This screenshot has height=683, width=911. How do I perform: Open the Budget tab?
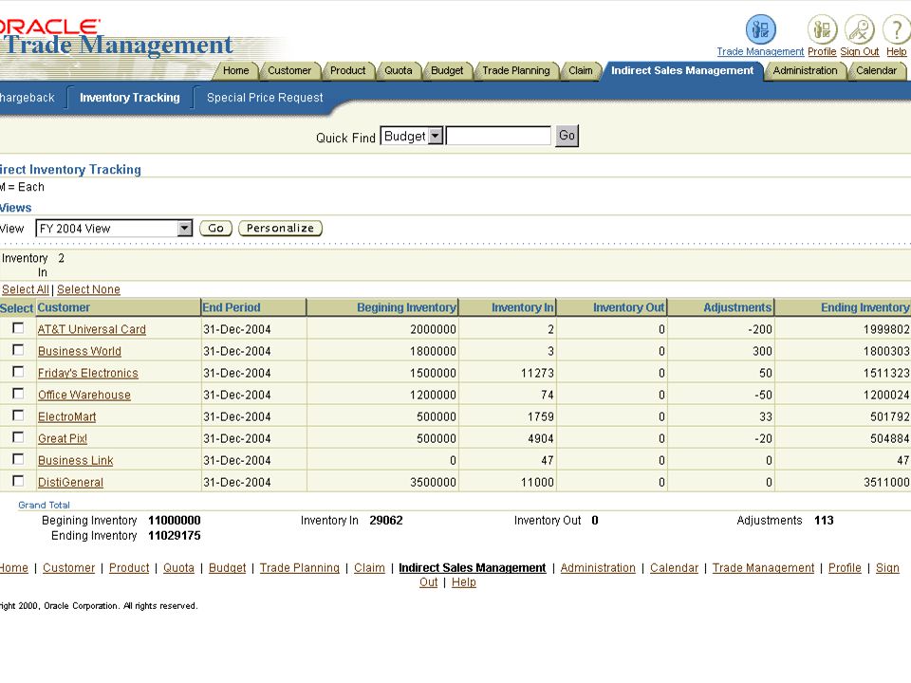point(447,71)
